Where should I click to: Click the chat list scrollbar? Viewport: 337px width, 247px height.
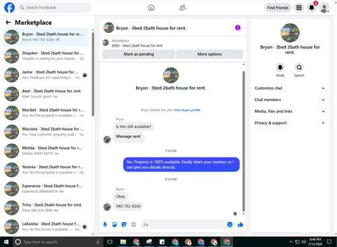click(93, 74)
